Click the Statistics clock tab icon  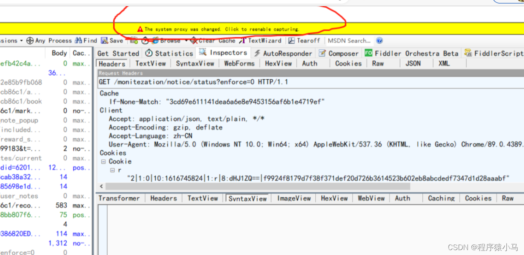pyautogui.click(x=149, y=53)
